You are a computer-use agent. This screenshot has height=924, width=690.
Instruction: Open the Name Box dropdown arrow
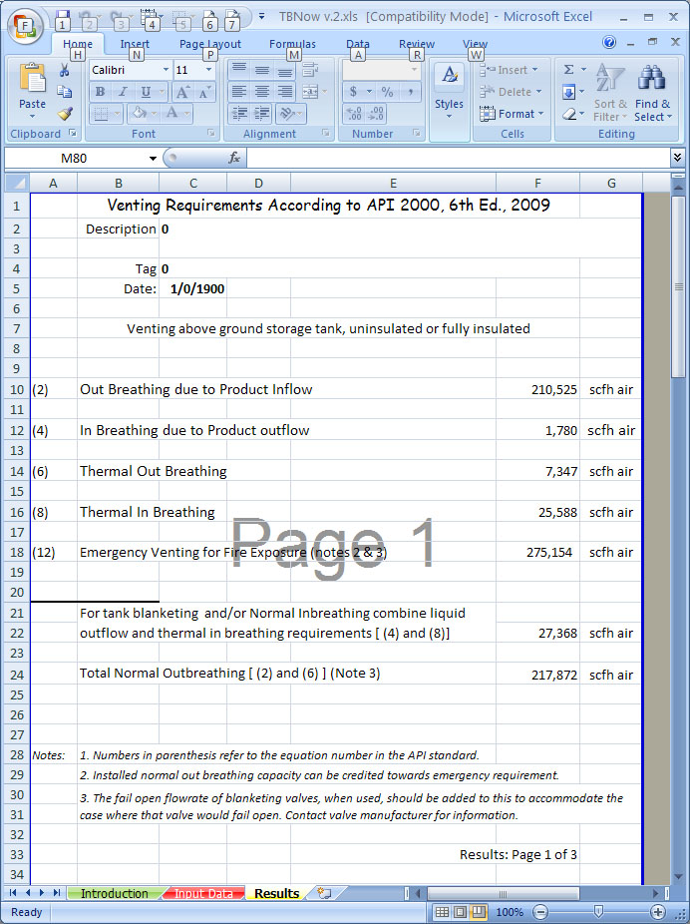[x=153, y=158]
